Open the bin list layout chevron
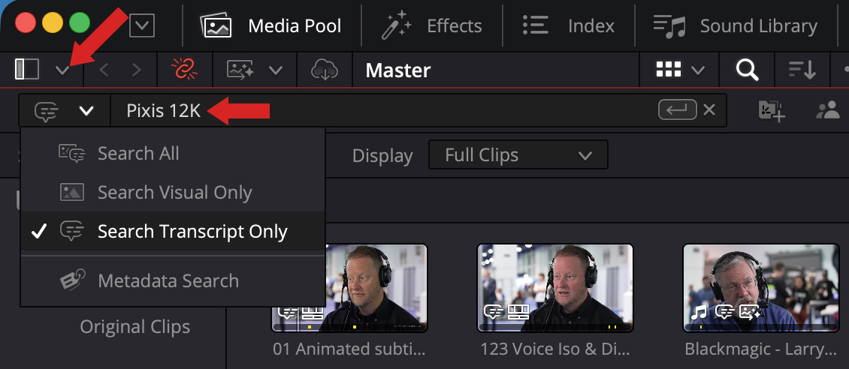The width and height of the screenshot is (849, 369). 63,70
